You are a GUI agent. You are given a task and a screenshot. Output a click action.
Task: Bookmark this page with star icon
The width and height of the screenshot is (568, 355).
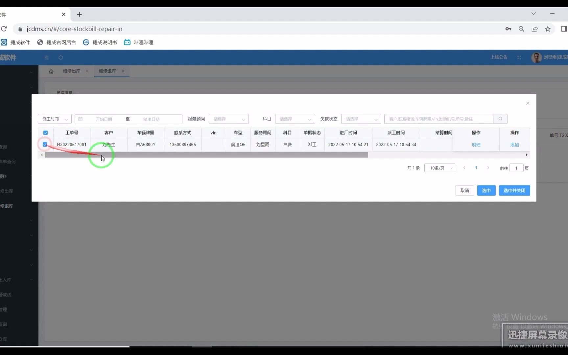[548, 29]
